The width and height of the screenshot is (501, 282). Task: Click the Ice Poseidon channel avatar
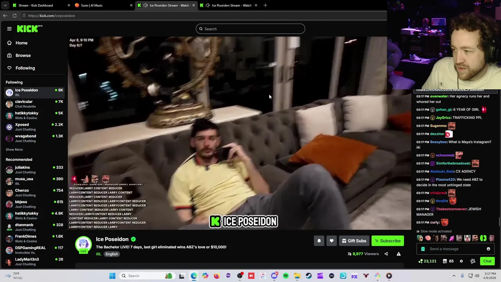pyautogui.click(x=83, y=244)
